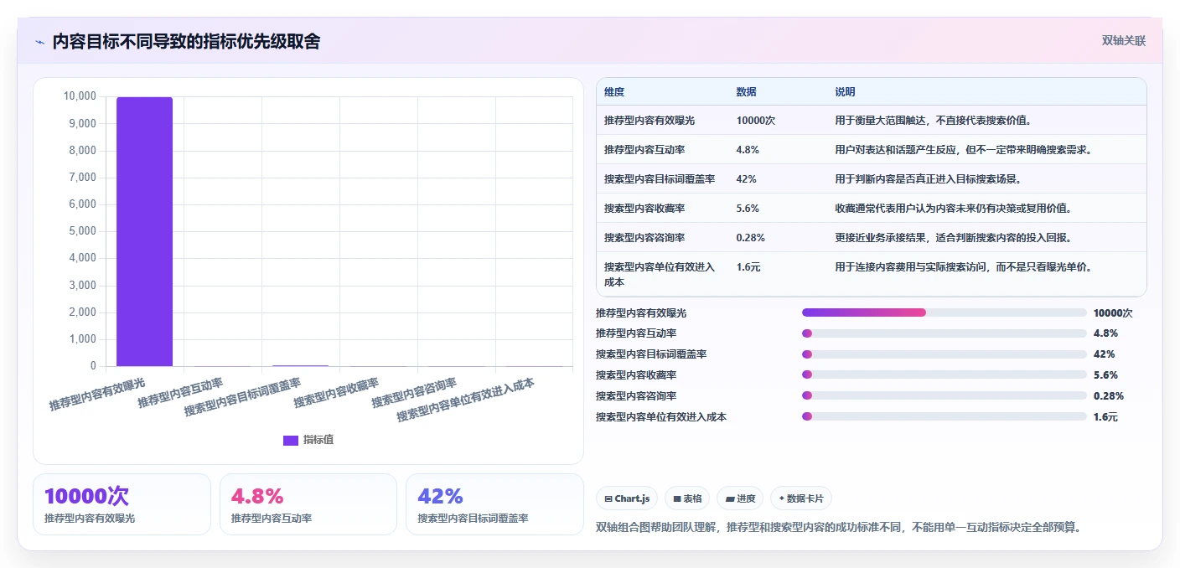Click the lightning icon beside the page title
The width and height of the screenshot is (1180, 568).
[39, 41]
